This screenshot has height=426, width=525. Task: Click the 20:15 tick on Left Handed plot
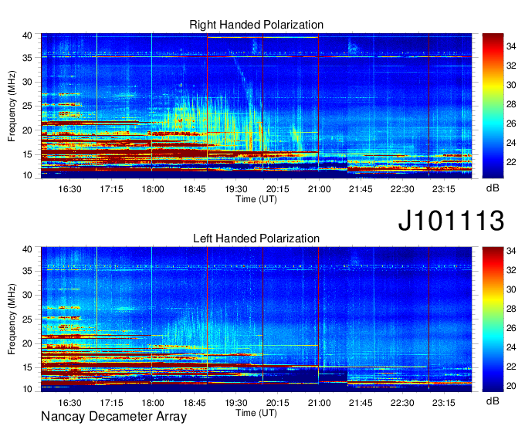pyautogui.click(x=278, y=403)
